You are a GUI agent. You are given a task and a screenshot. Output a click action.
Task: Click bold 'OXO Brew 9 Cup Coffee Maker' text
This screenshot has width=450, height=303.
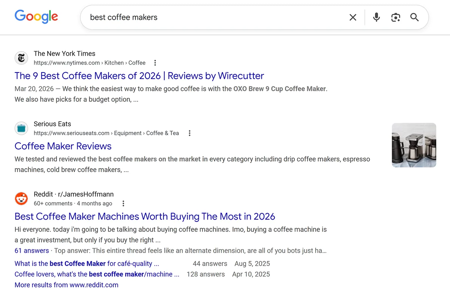279,89
